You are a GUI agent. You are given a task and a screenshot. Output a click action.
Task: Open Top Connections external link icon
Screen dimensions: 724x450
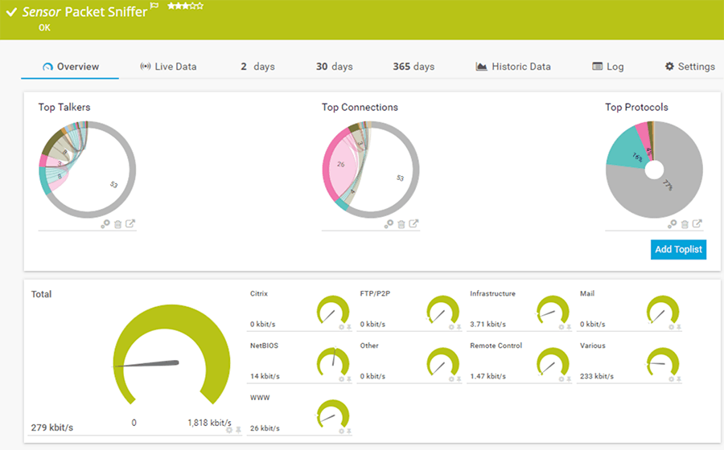413,223
